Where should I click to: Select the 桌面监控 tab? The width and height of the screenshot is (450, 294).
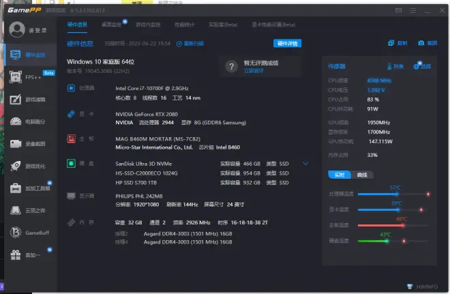click(112, 25)
